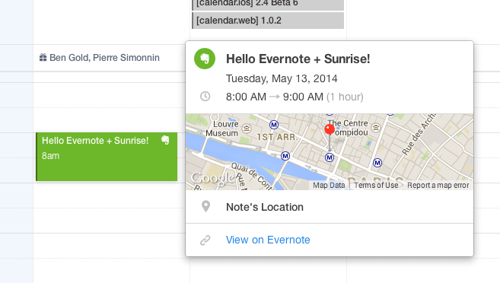This screenshot has width=500, height=283.
Task: Click the popup title Hello Evernote + Sunrise!
Action: (298, 59)
